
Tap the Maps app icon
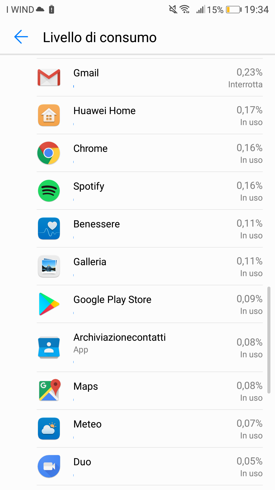click(49, 390)
